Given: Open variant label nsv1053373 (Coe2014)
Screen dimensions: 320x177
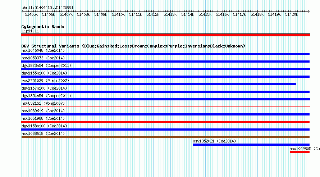Looking at the screenshot, I should [43, 58].
